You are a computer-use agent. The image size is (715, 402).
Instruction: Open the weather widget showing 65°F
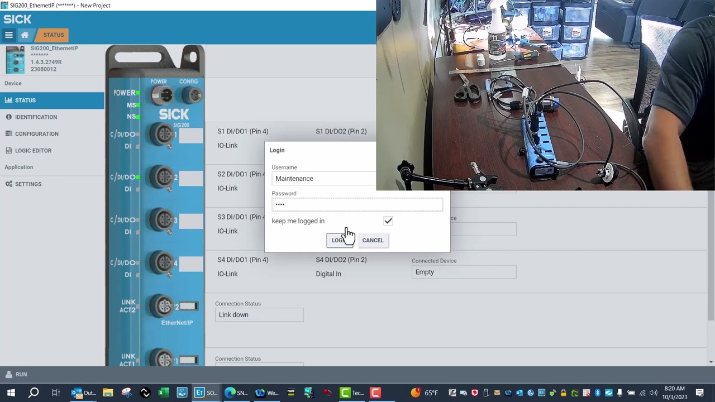[425, 393]
